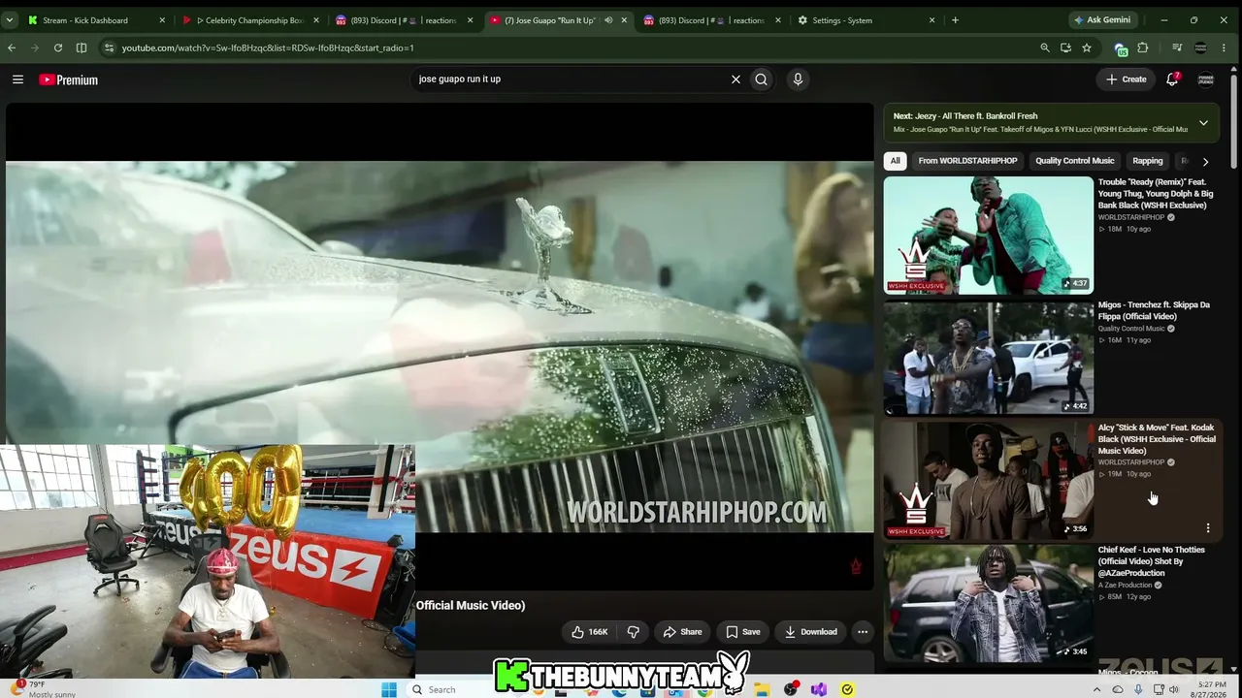This screenshot has width=1242, height=698.
Task: Click the Trouble Ready Remix thumbnail
Action: click(x=988, y=236)
